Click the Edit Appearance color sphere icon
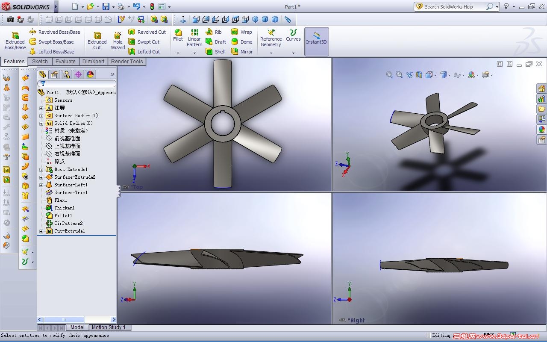Viewport: 547px width, 342px height. tap(471, 75)
